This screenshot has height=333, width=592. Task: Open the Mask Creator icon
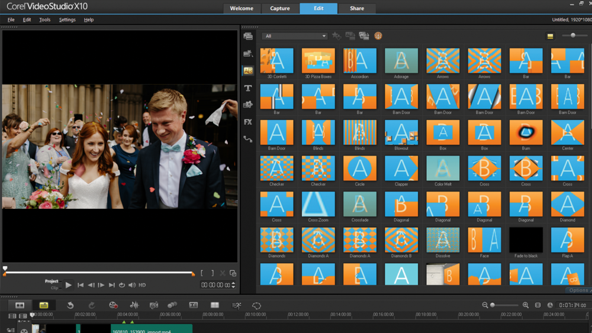256,305
